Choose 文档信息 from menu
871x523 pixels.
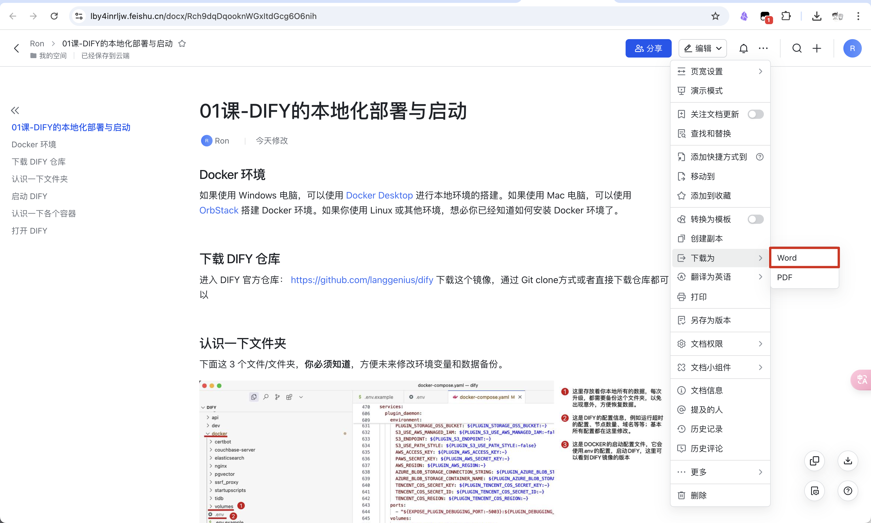coord(720,390)
